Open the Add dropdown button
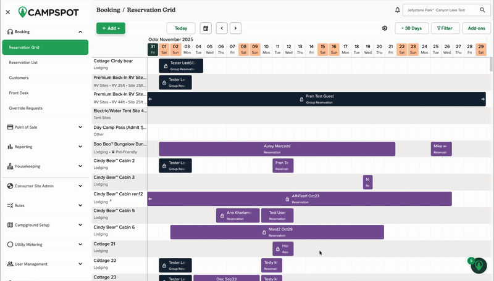The height and width of the screenshot is (281, 494). coord(111,28)
